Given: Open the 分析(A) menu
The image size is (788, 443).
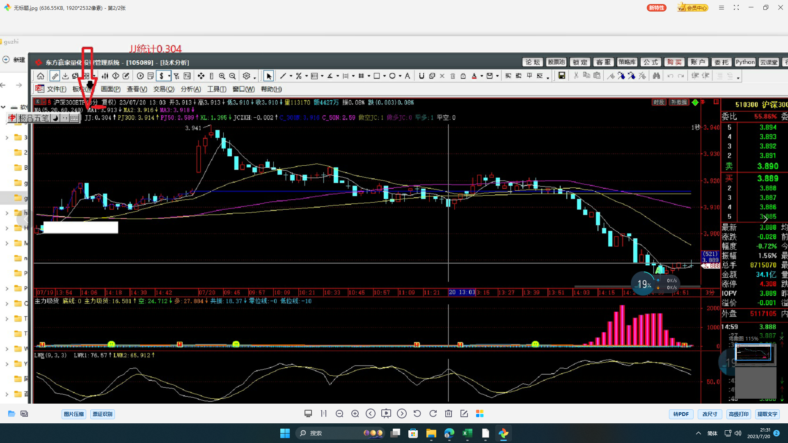Looking at the screenshot, I should coord(191,89).
